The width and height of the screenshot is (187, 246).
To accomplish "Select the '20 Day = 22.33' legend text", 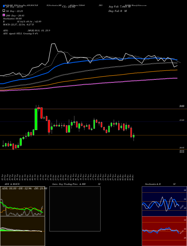I will (x=14, y=7).
